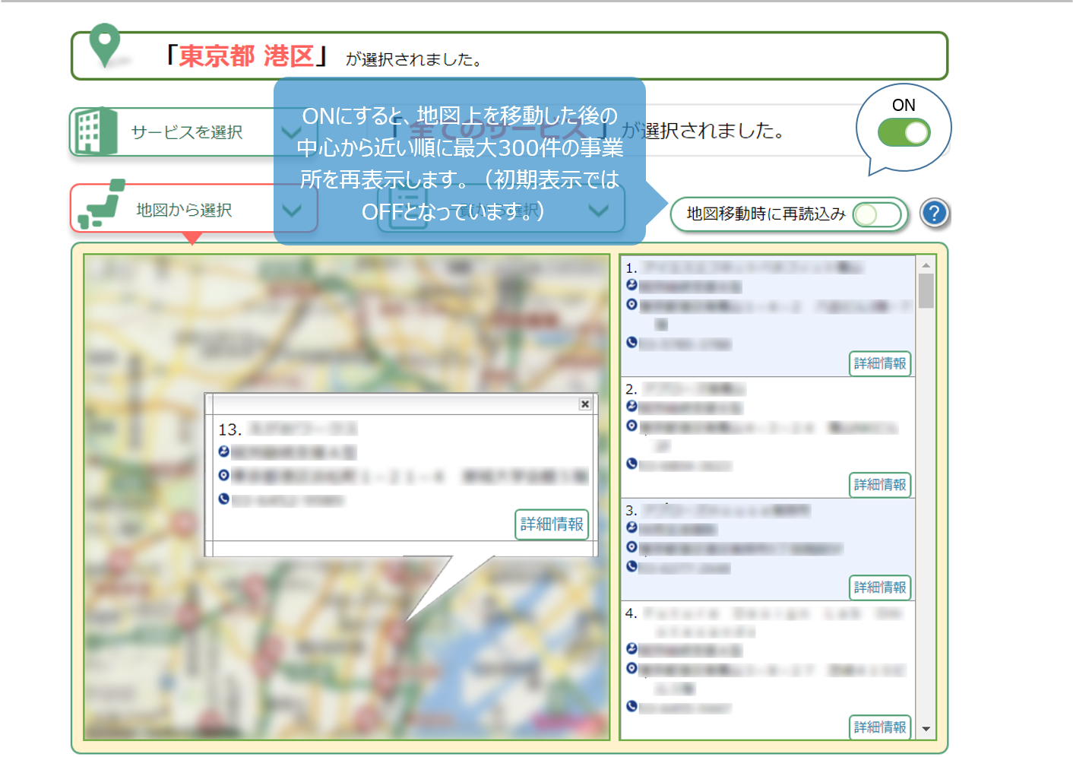Open 詳細情報 for list item 2
1073x757 pixels.
880,485
